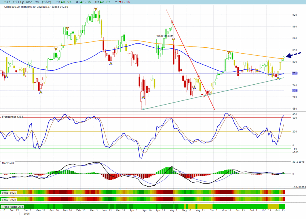Viewport: 306px width, 219px height.
Task: Click the latest green candle at the orange moving average
Action: click(x=284, y=58)
